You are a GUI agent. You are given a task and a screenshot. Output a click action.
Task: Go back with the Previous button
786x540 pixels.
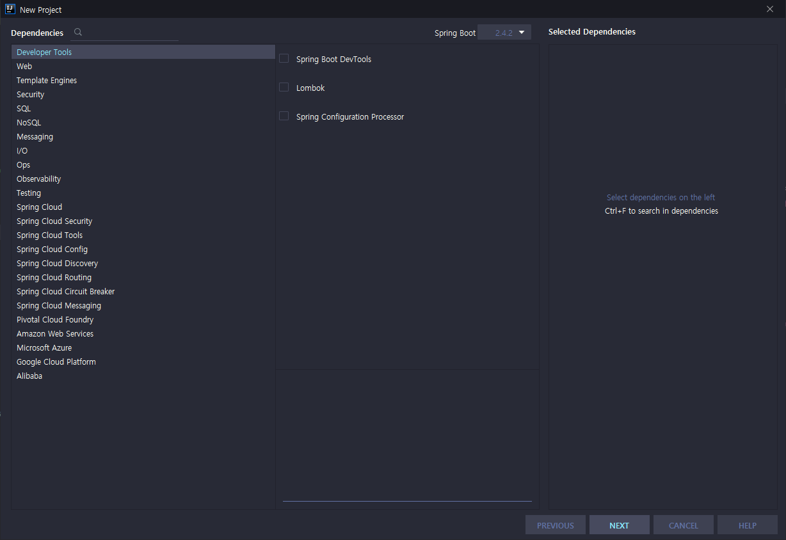[x=556, y=525]
